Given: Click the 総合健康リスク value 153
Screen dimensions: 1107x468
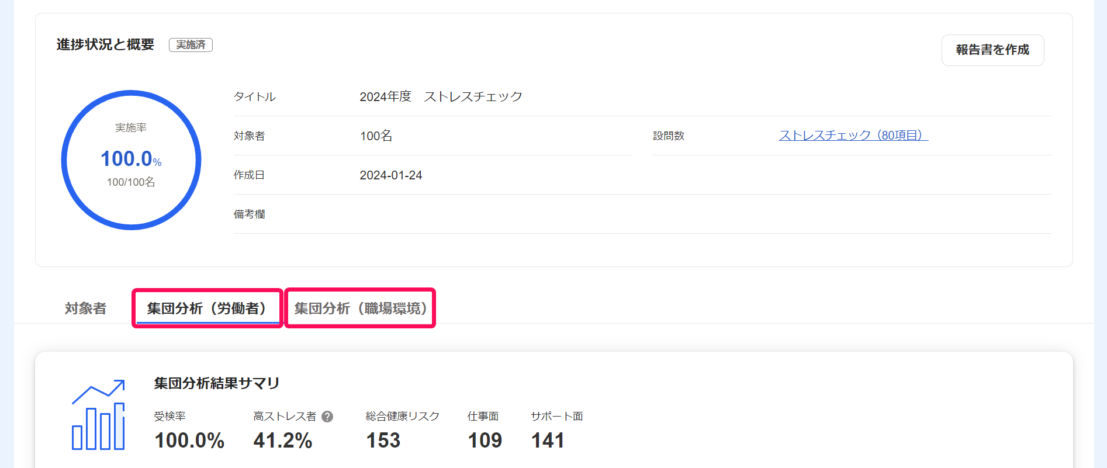Looking at the screenshot, I should pyautogui.click(x=383, y=441).
